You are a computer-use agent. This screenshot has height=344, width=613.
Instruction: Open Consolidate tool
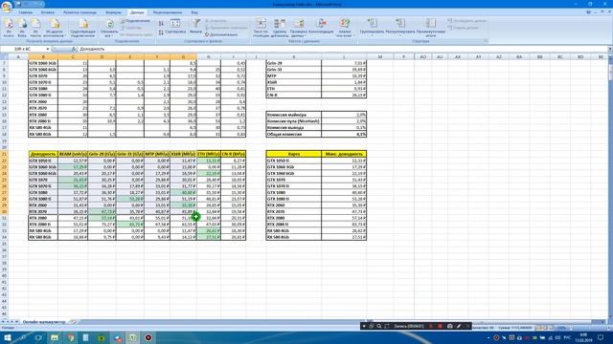[321, 27]
